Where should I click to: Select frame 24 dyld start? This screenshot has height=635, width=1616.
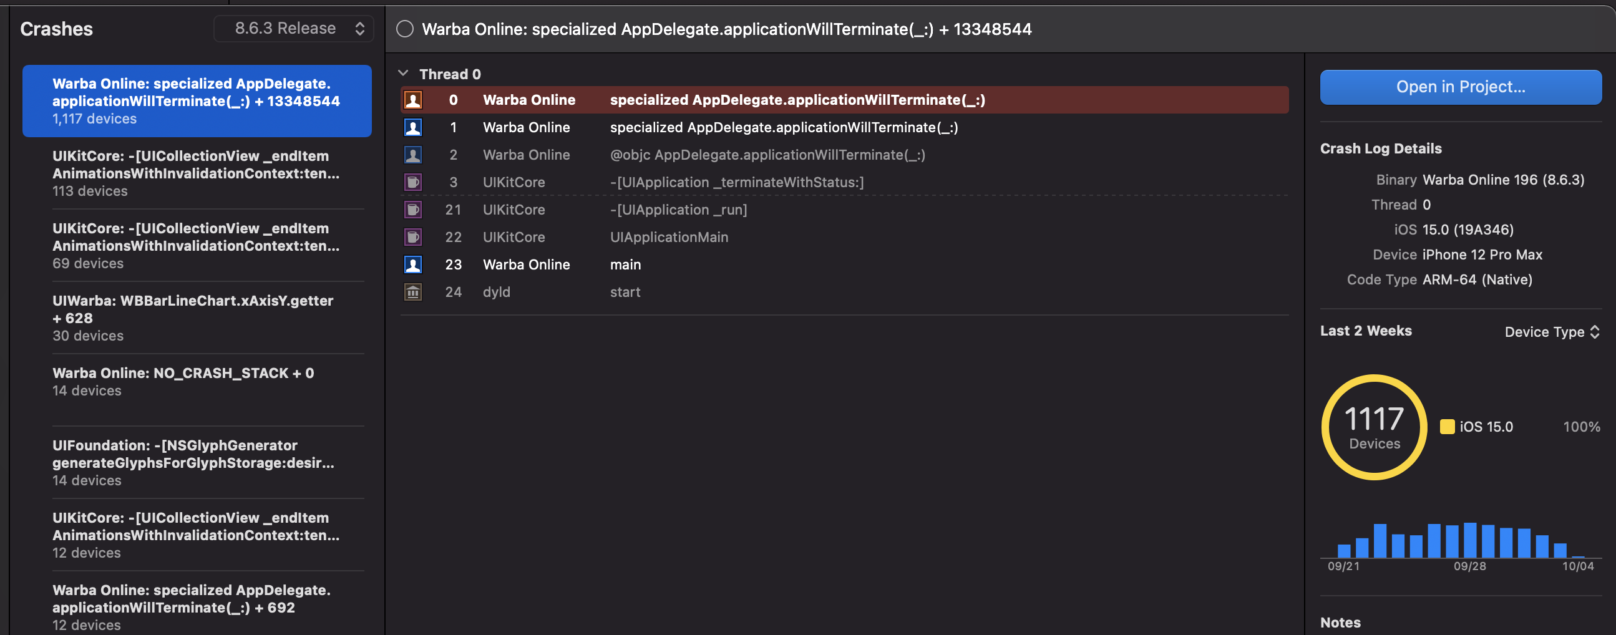tap(844, 293)
